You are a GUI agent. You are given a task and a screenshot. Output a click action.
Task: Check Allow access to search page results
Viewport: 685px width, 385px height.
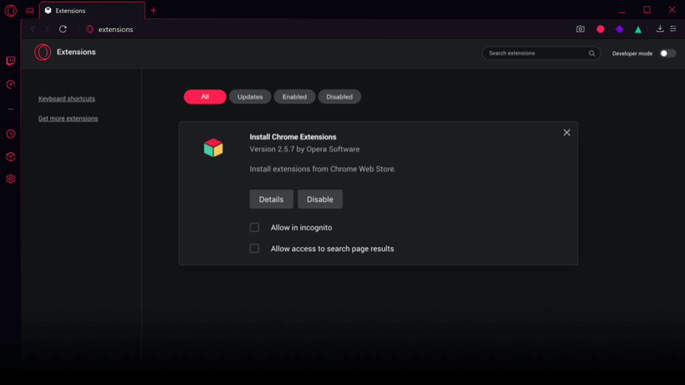click(x=255, y=249)
